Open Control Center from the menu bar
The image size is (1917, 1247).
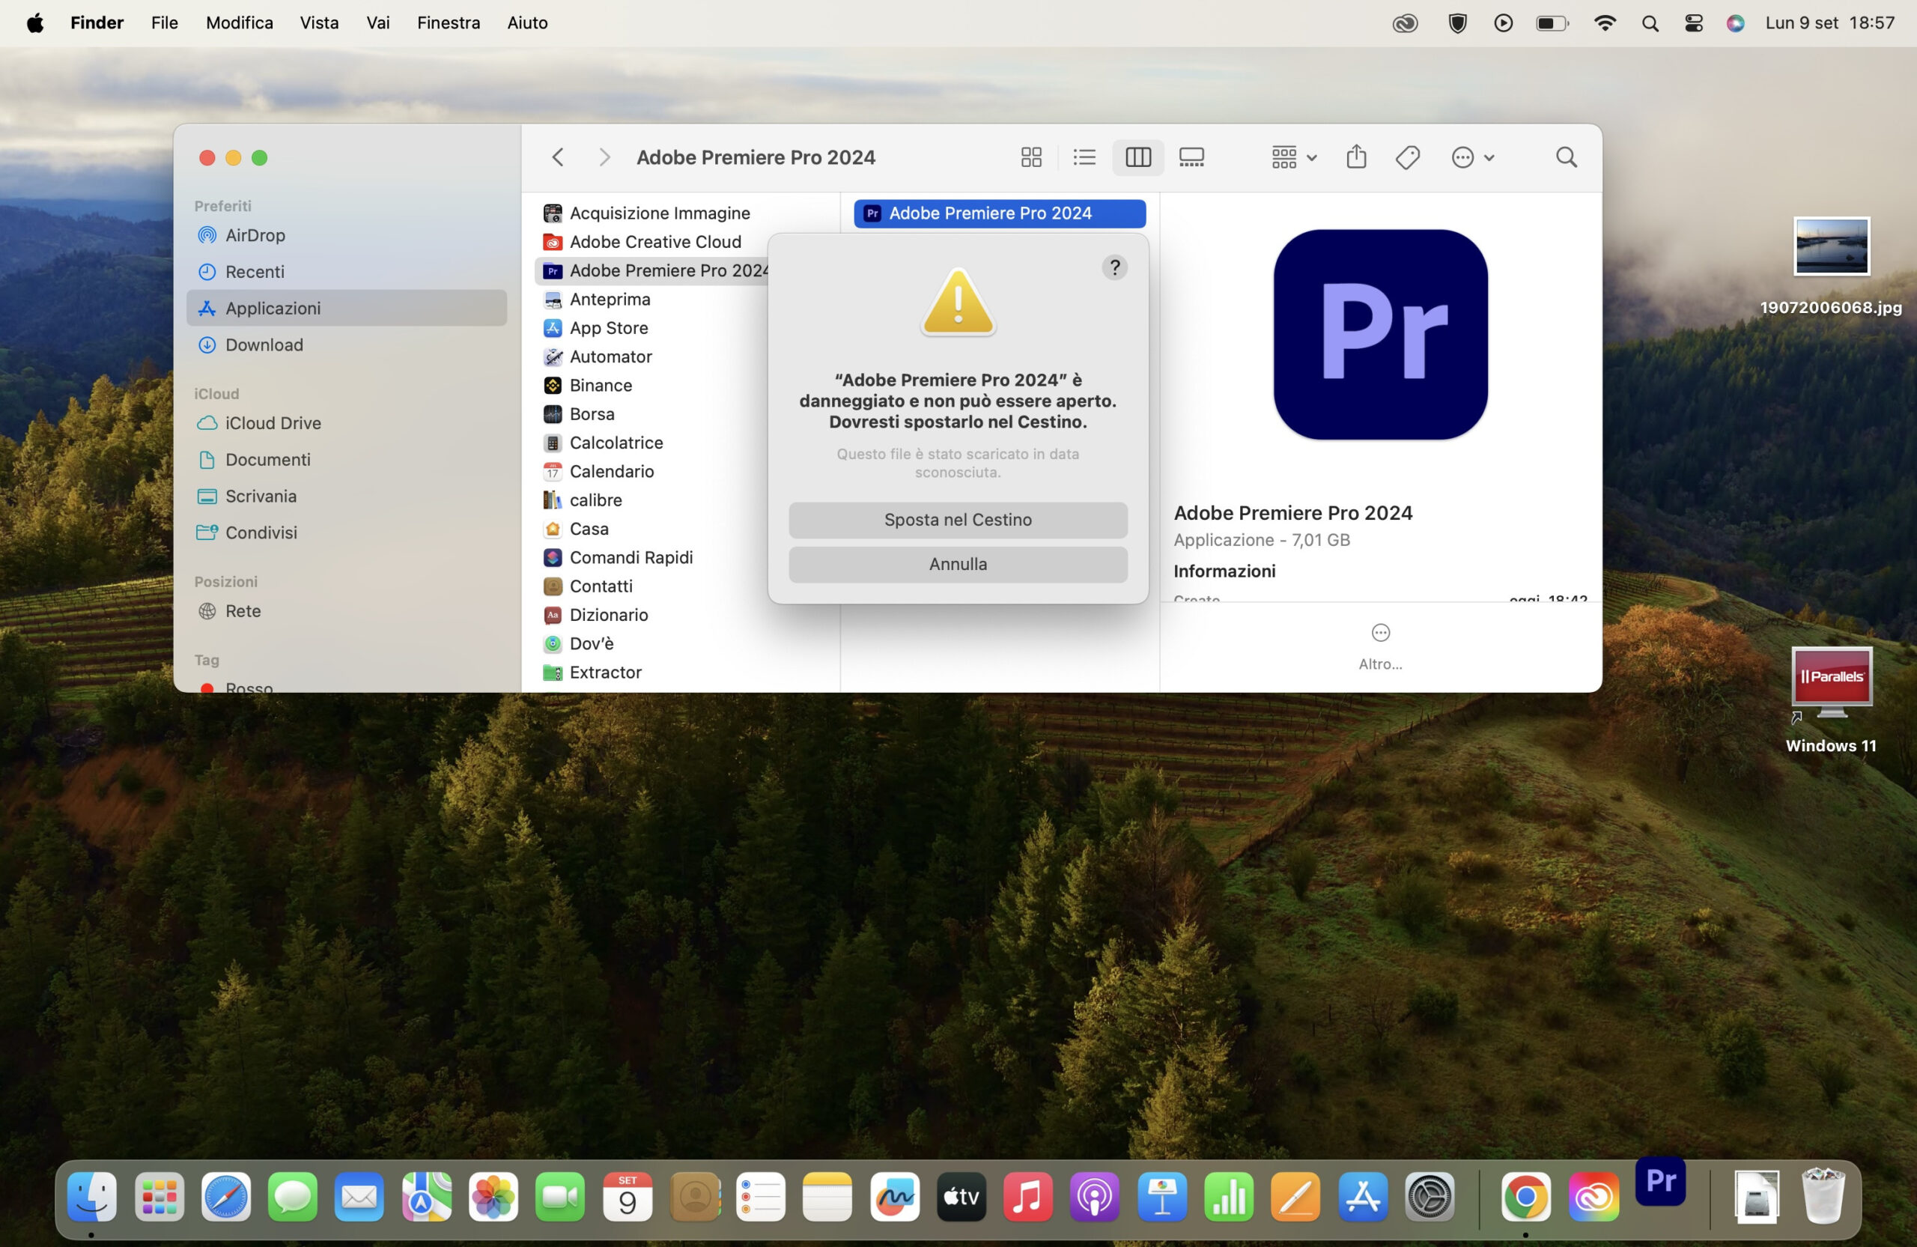click(x=1693, y=22)
